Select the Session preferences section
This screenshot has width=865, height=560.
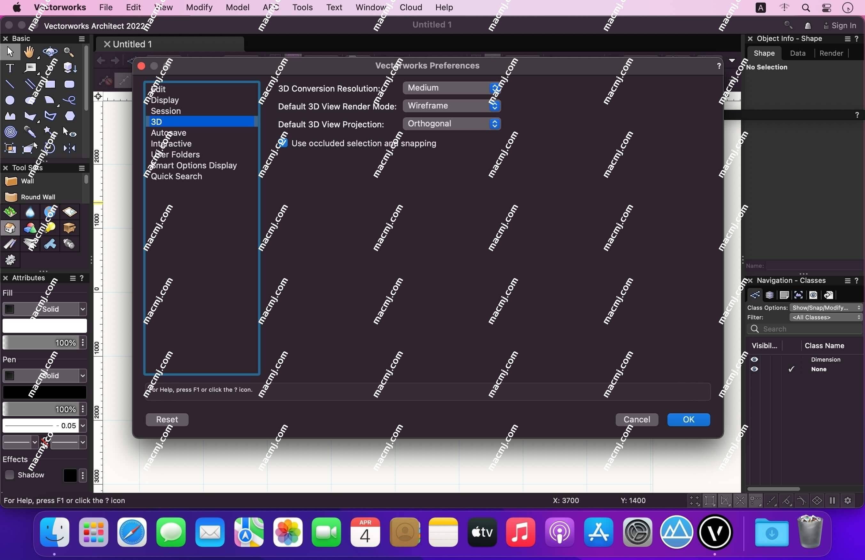[166, 110]
